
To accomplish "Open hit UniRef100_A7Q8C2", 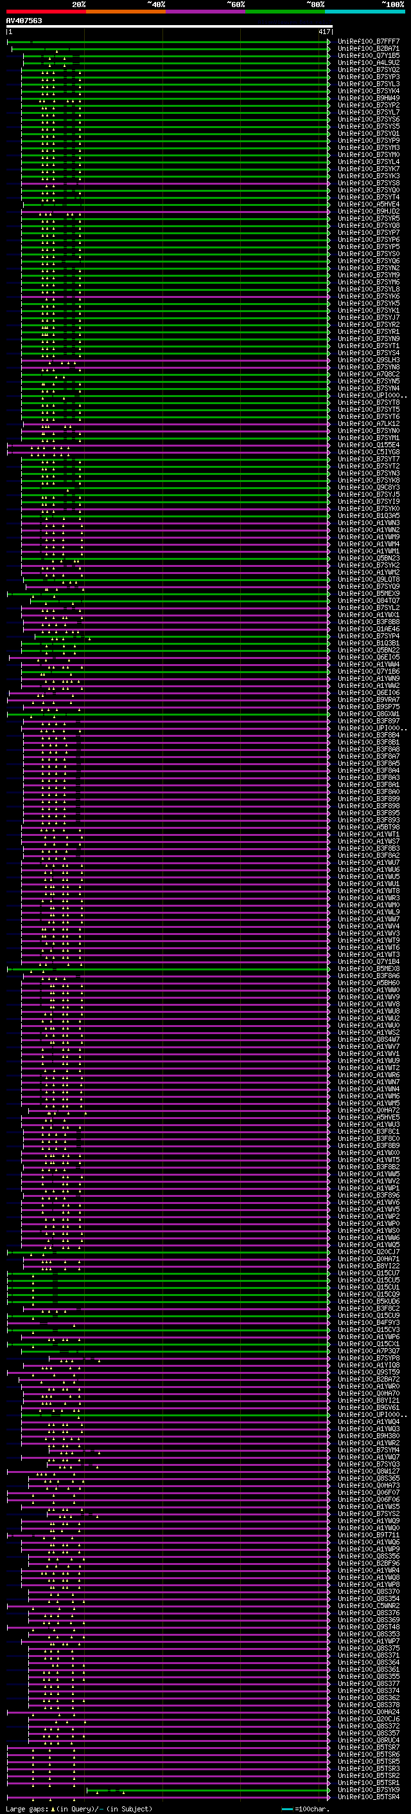I will (368, 374).
